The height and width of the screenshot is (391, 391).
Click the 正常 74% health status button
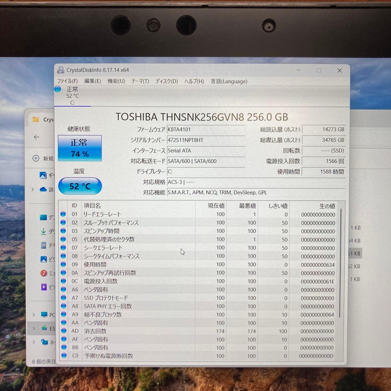[x=80, y=148]
